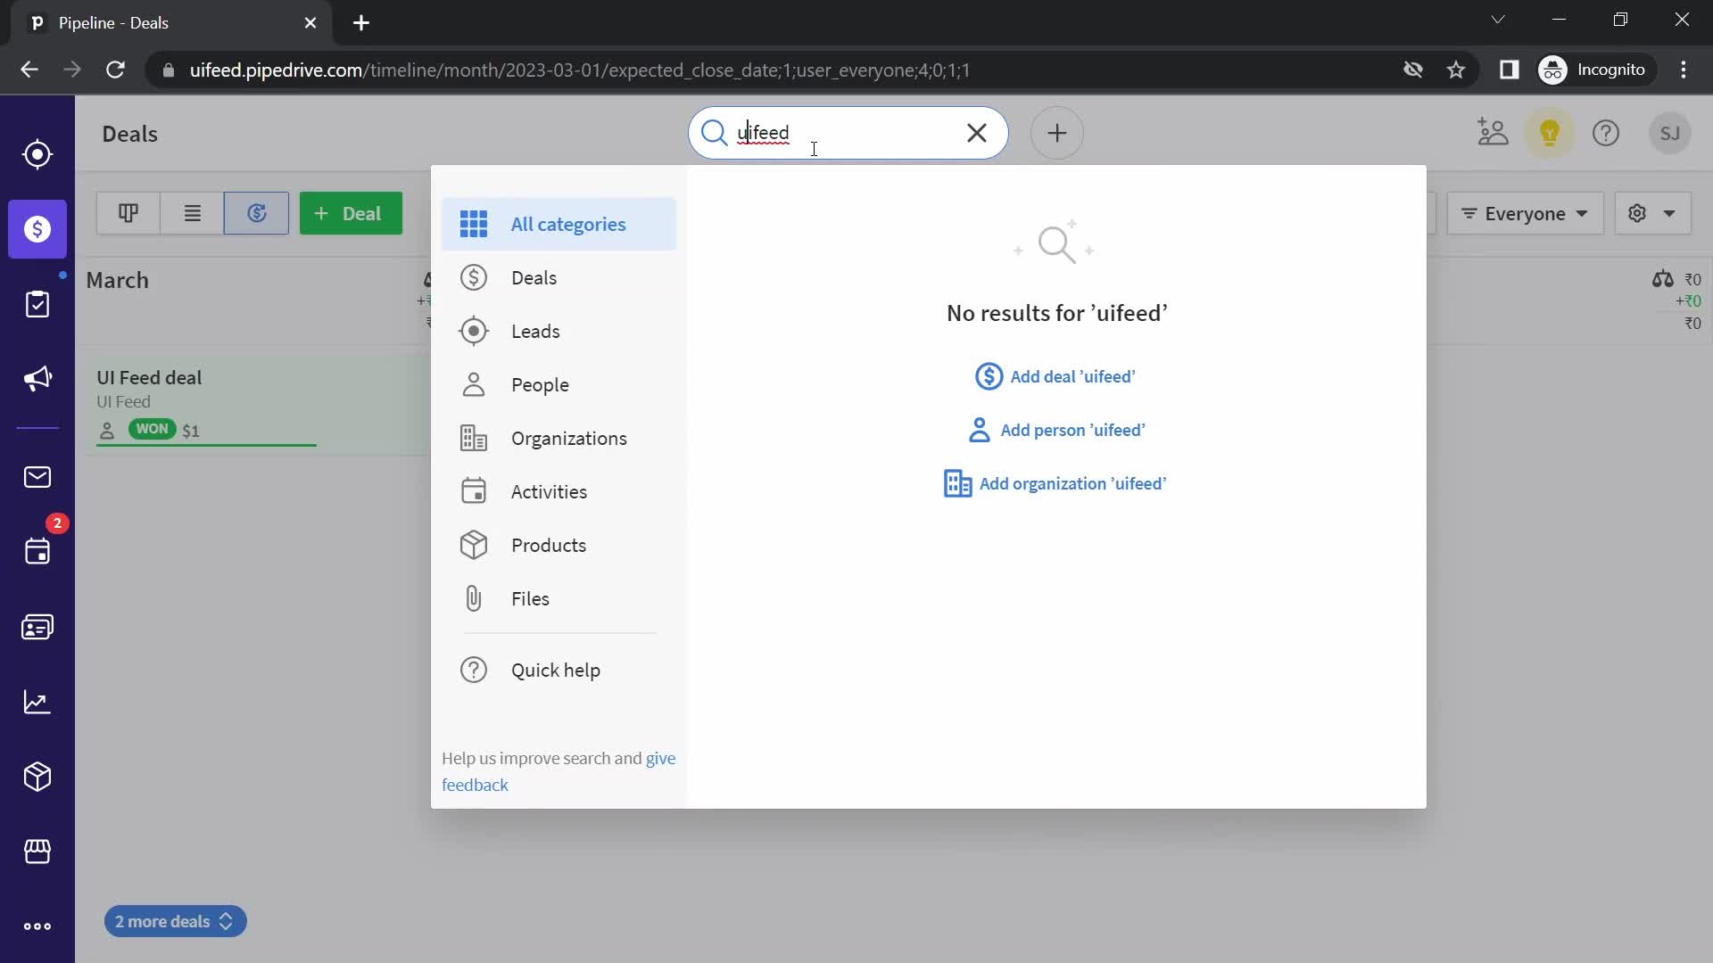1713x963 pixels.
Task: Click Add deal 'uifeed' link
Action: 1055,376
